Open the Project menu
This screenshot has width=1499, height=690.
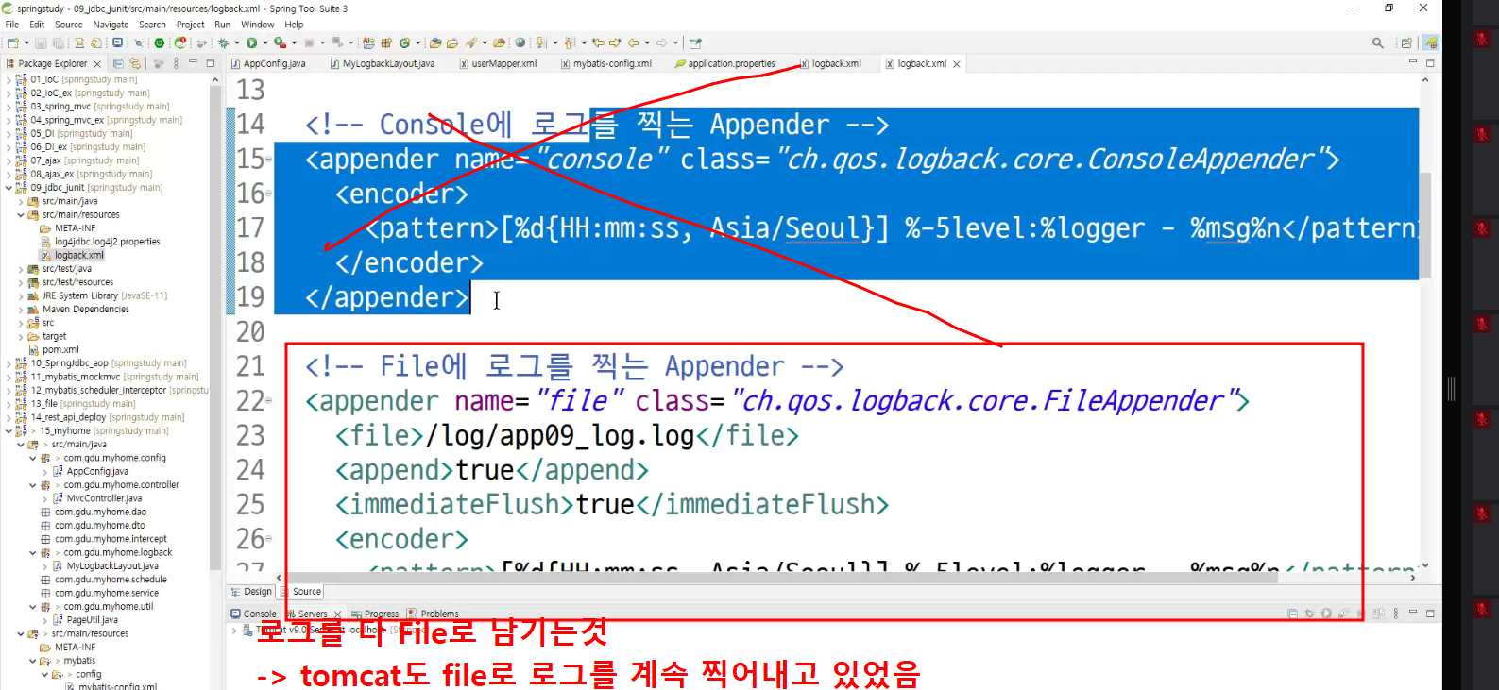[x=191, y=25]
